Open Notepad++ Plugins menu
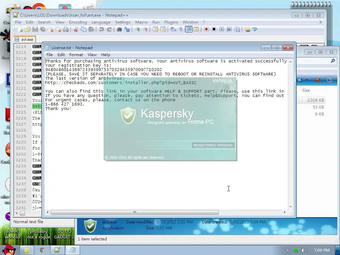 171,22
